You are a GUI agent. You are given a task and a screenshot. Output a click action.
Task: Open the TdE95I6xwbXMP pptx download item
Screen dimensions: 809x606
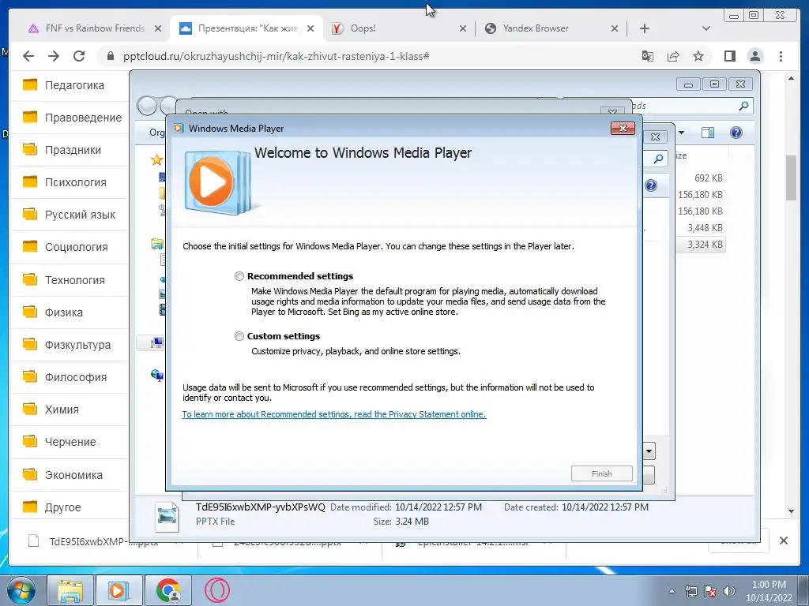click(103, 541)
